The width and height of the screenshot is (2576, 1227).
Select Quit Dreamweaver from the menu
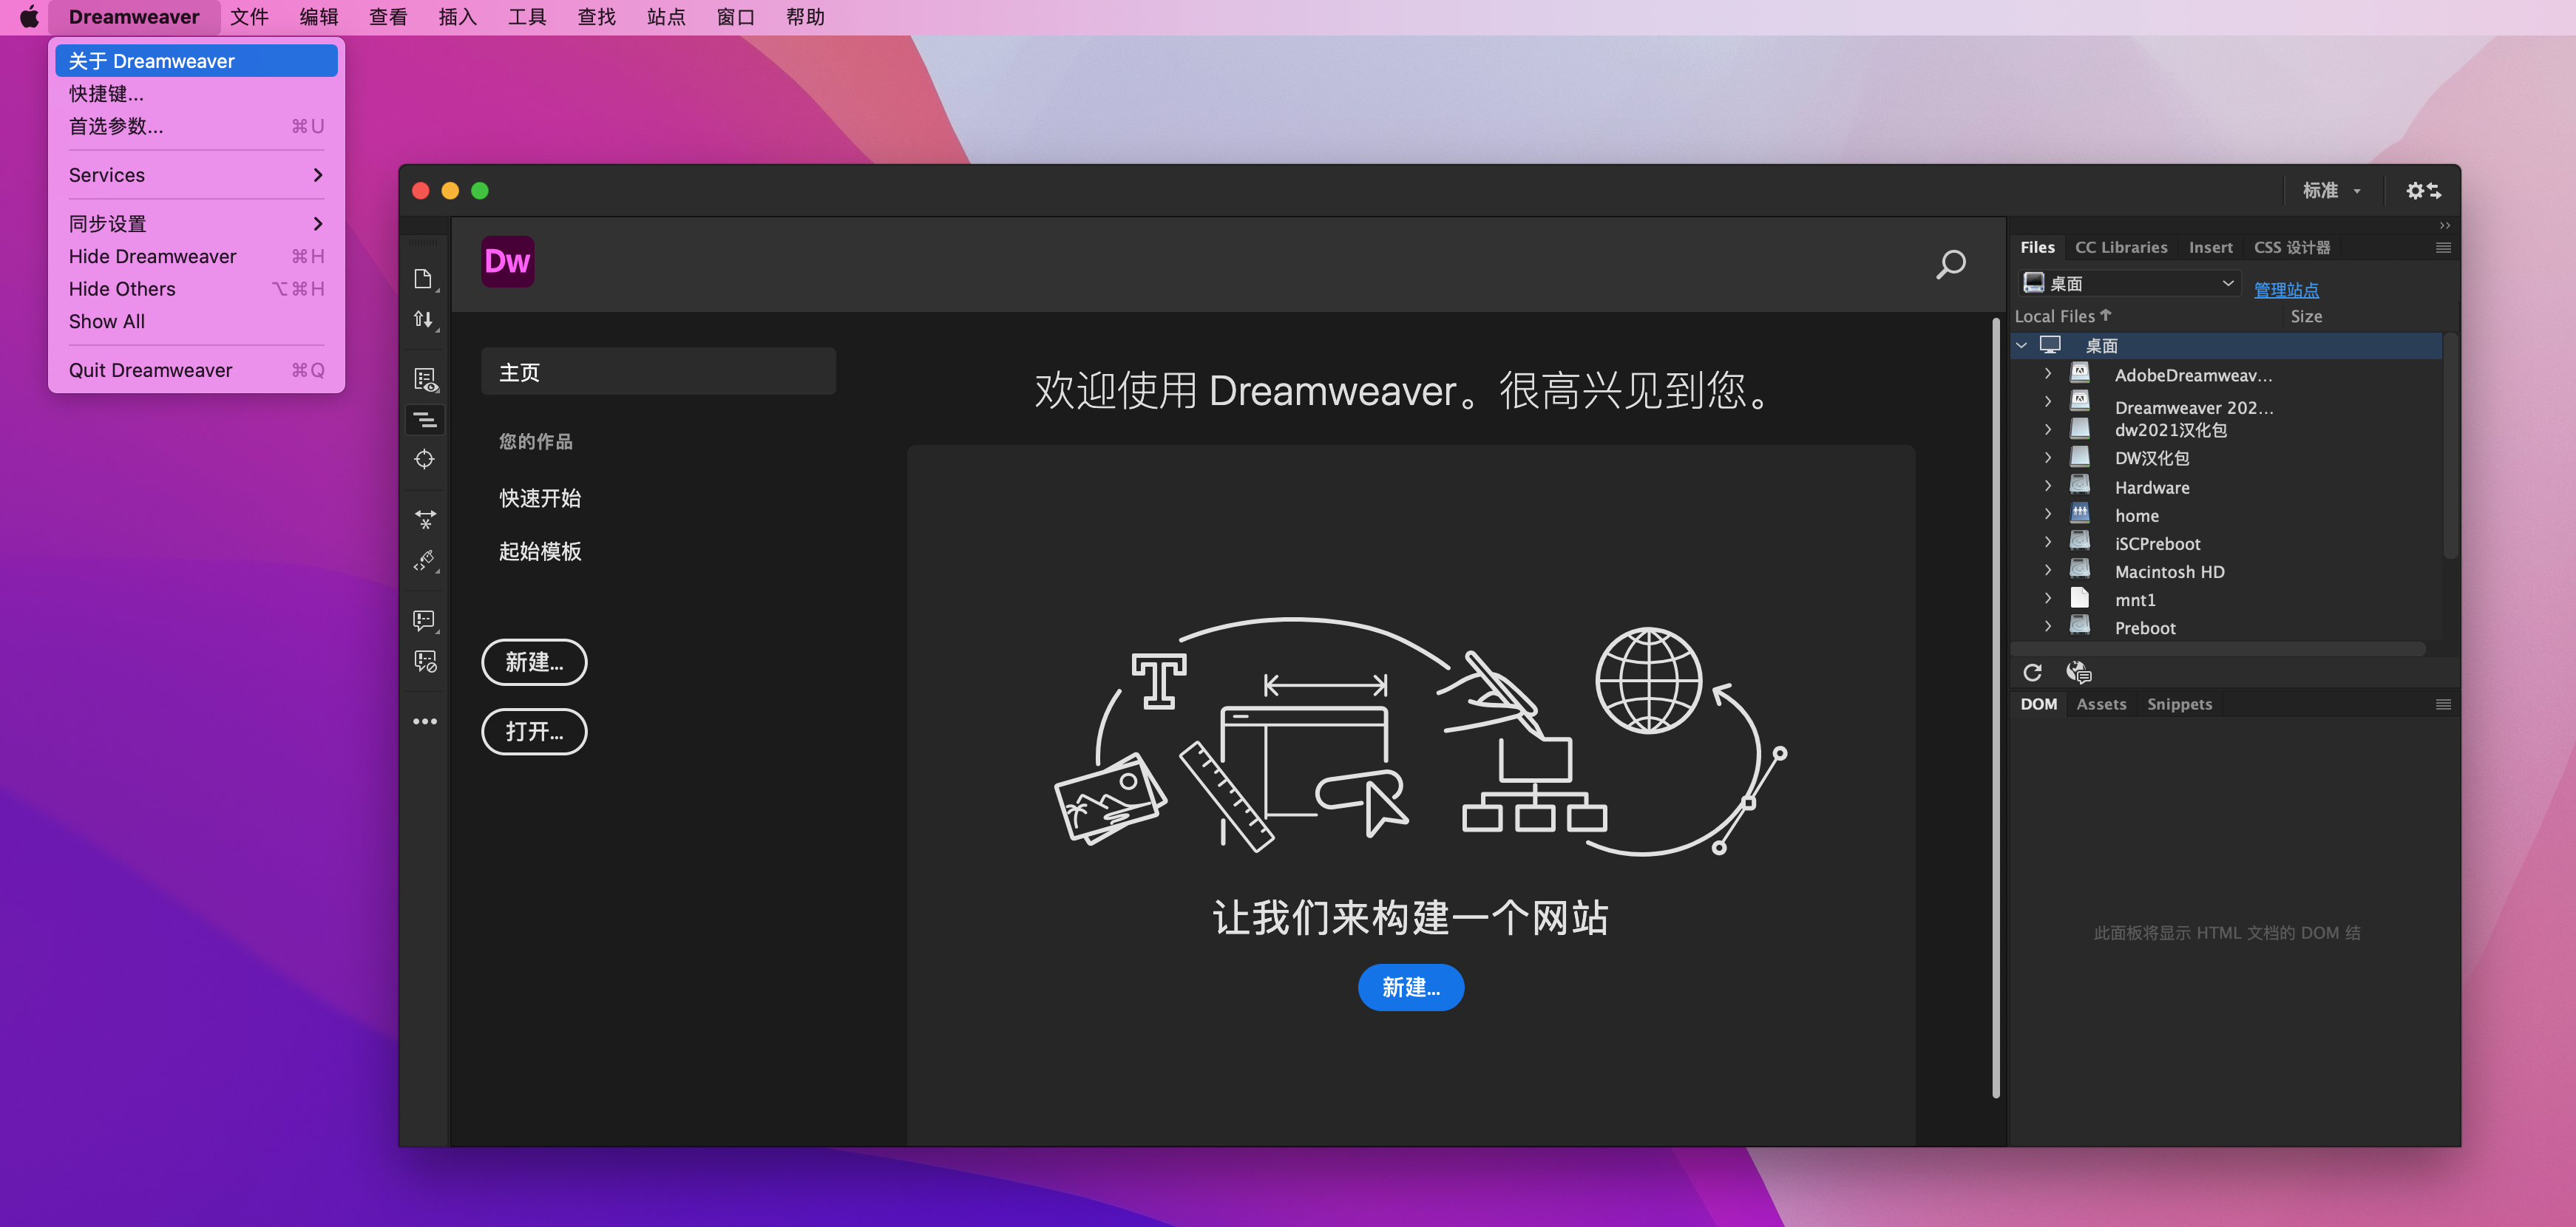click(150, 370)
